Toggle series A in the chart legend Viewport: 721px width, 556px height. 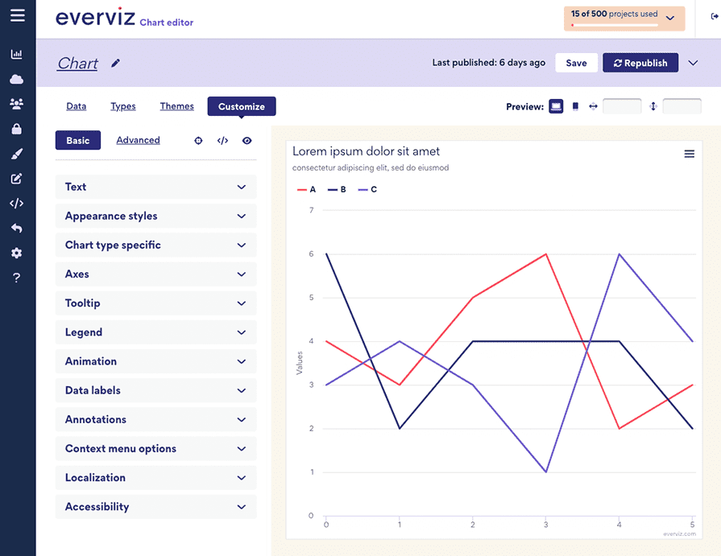(307, 190)
